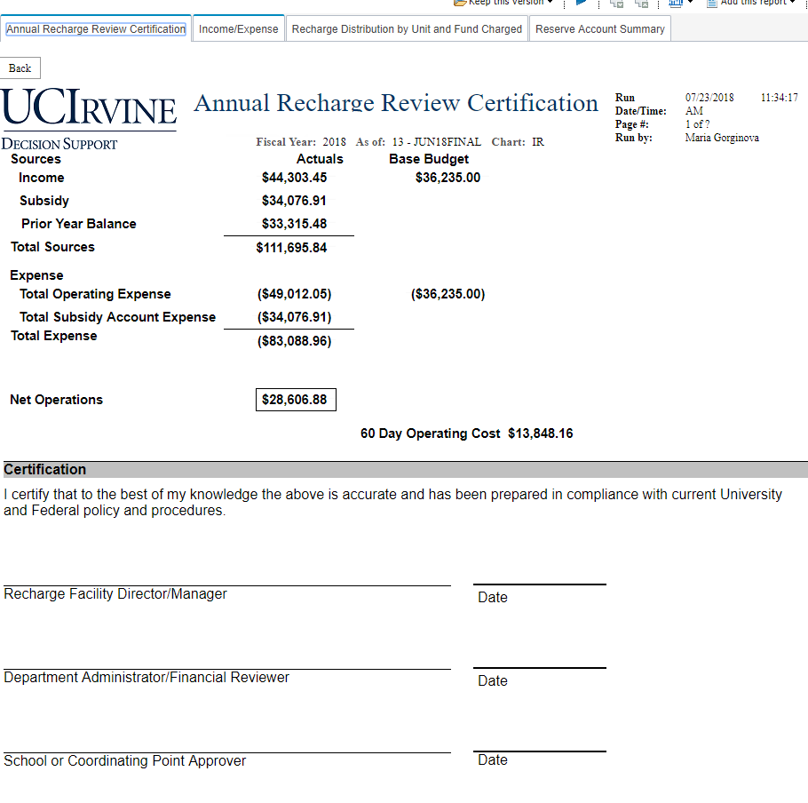
Task: Click the Run by name Maria Gorginova
Action: click(722, 138)
